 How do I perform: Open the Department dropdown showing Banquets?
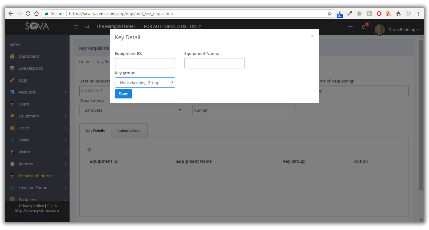[131, 110]
